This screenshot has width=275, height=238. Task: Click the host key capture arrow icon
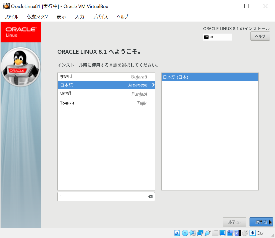[x=253, y=233]
